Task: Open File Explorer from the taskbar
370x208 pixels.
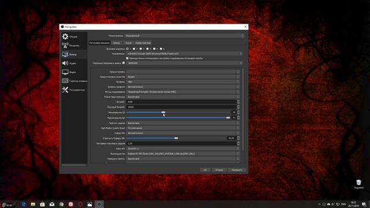Action: coord(33,204)
